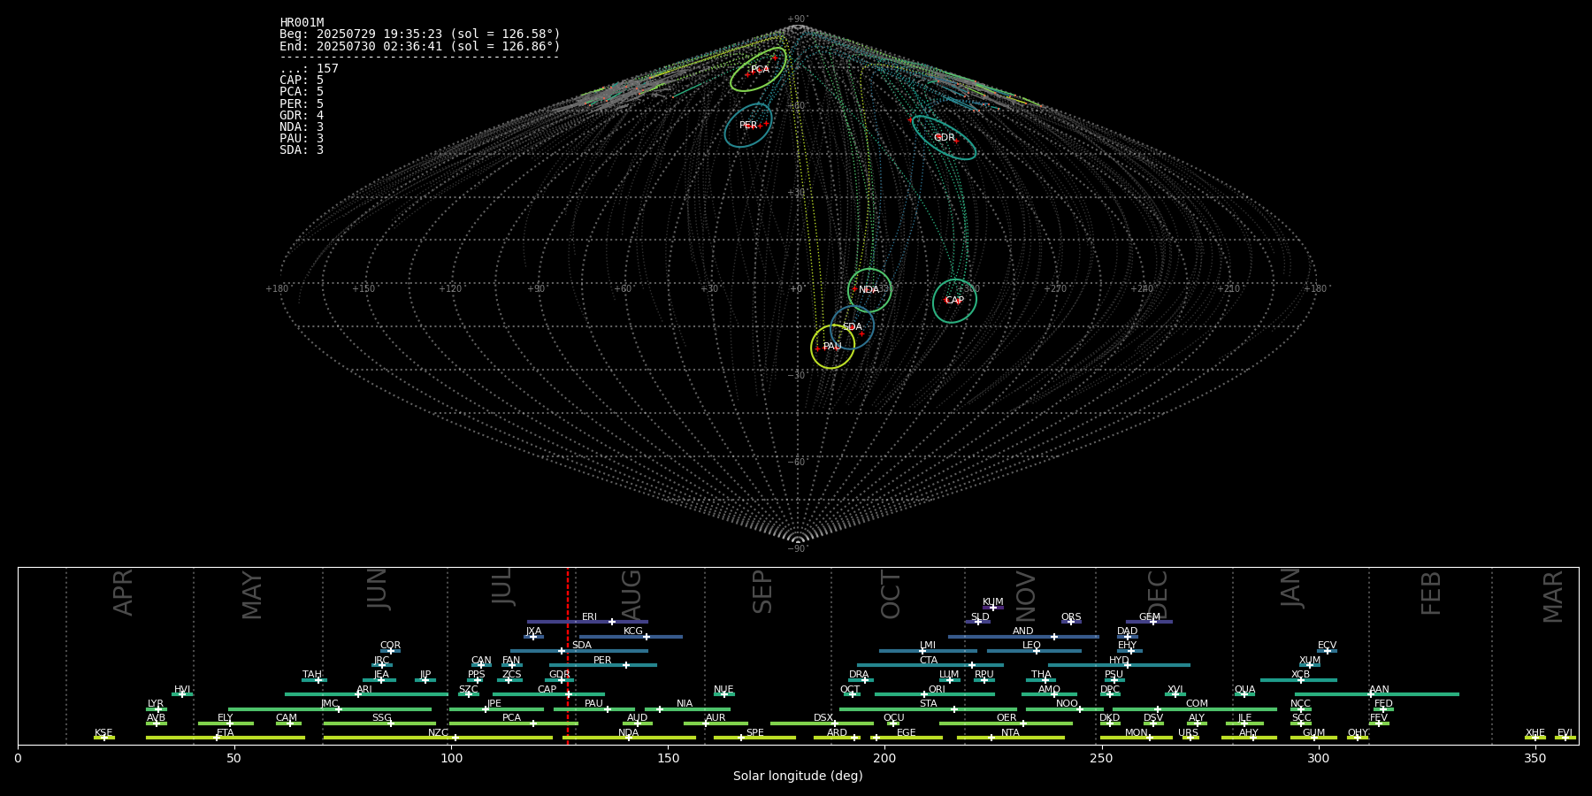Click the 'GDR: 4' count entry
The width and height of the screenshot is (1592, 796).
click(x=302, y=116)
